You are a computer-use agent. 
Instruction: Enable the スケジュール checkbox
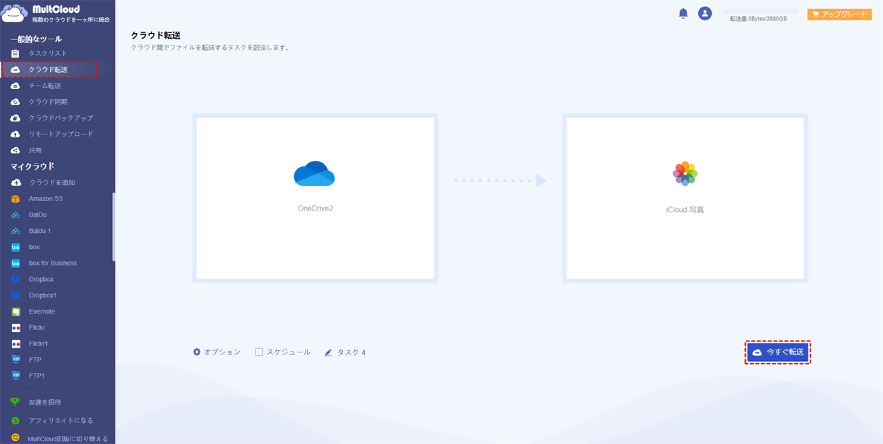[x=259, y=352]
